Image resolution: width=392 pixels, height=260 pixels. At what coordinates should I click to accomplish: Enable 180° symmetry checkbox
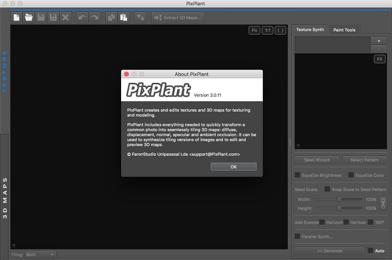370,222
